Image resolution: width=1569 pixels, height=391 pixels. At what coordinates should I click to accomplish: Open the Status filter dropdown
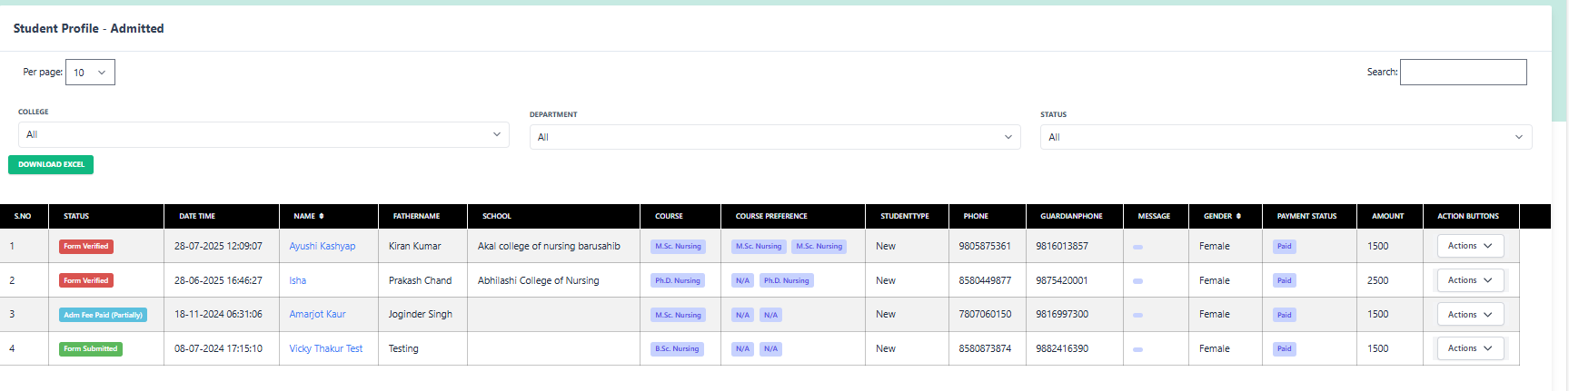pos(1285,138)
